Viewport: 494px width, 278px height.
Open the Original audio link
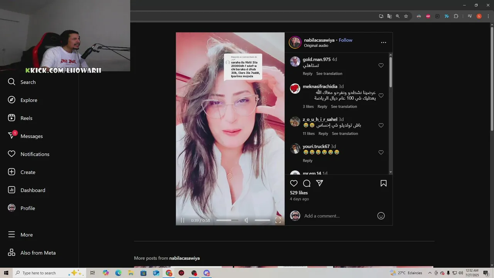316,46
